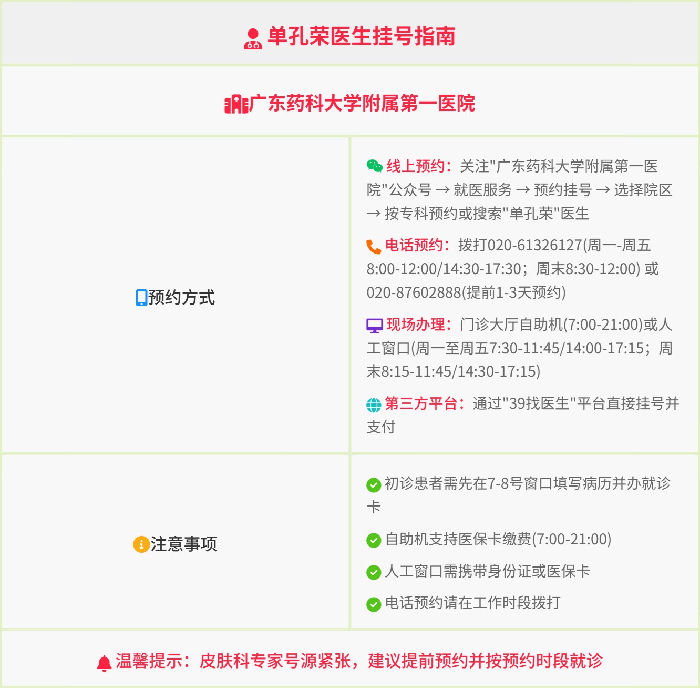Image resolution: width=700 pixels, height=688 pixels.
Task: Click the green check next to 初诊患者
Action: pos(374,484)
